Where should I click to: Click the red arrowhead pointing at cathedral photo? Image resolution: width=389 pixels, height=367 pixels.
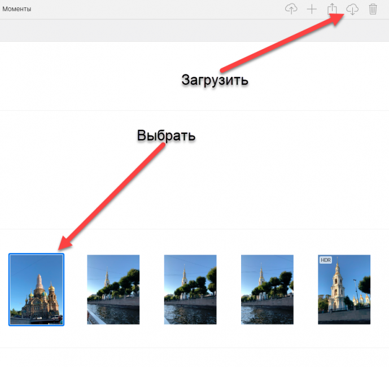pyautogui.click(x=64, y=243)
